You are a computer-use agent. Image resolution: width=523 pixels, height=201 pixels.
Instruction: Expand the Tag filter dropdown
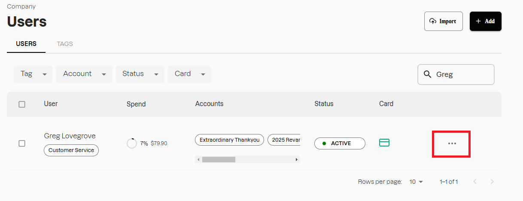[x=33, y=74]
